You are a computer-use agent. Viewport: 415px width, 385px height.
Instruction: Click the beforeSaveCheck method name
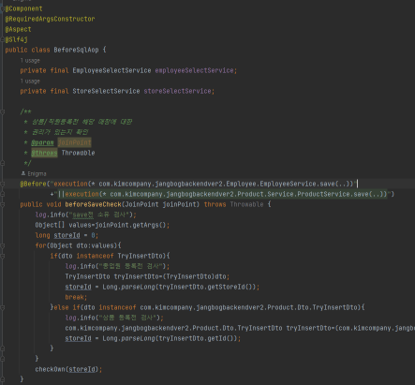click(x=93, y=204)
